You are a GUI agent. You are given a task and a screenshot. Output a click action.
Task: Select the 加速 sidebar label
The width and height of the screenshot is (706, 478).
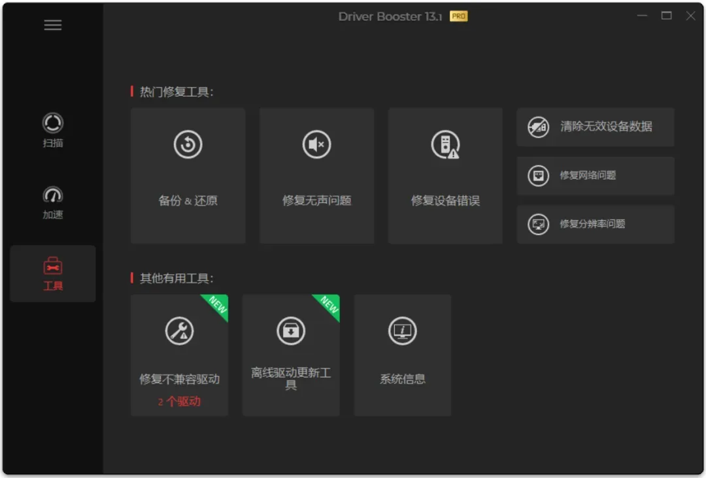(x=53, y=215)
